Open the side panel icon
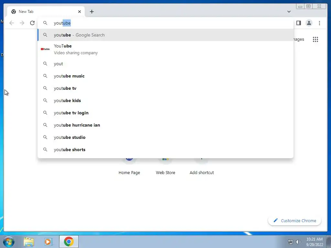This screenshot has width=331, height=248. (x=298, y=23)
